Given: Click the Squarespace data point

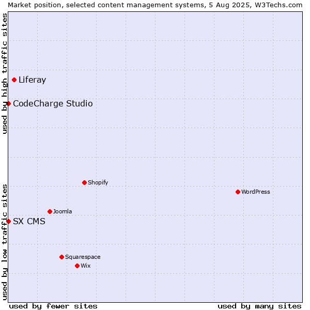Looking at the screenshot, I should click(x=61, y=257).
